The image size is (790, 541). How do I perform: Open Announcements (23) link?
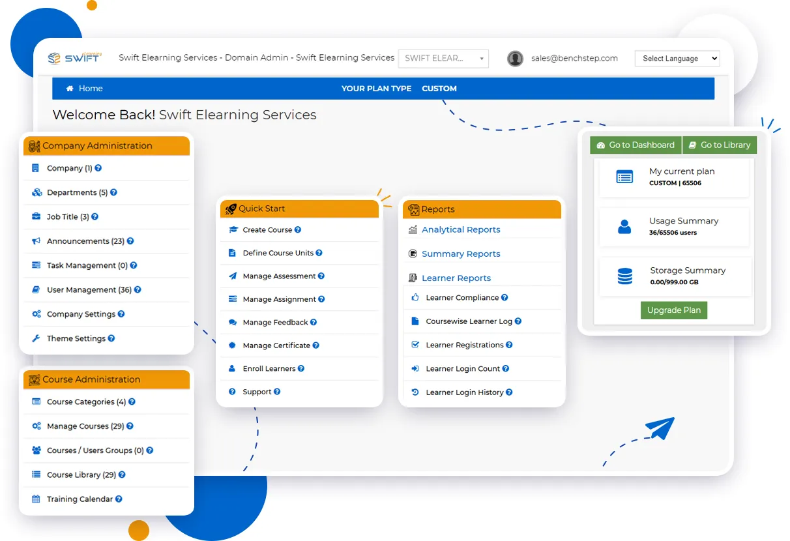[85, 241]
